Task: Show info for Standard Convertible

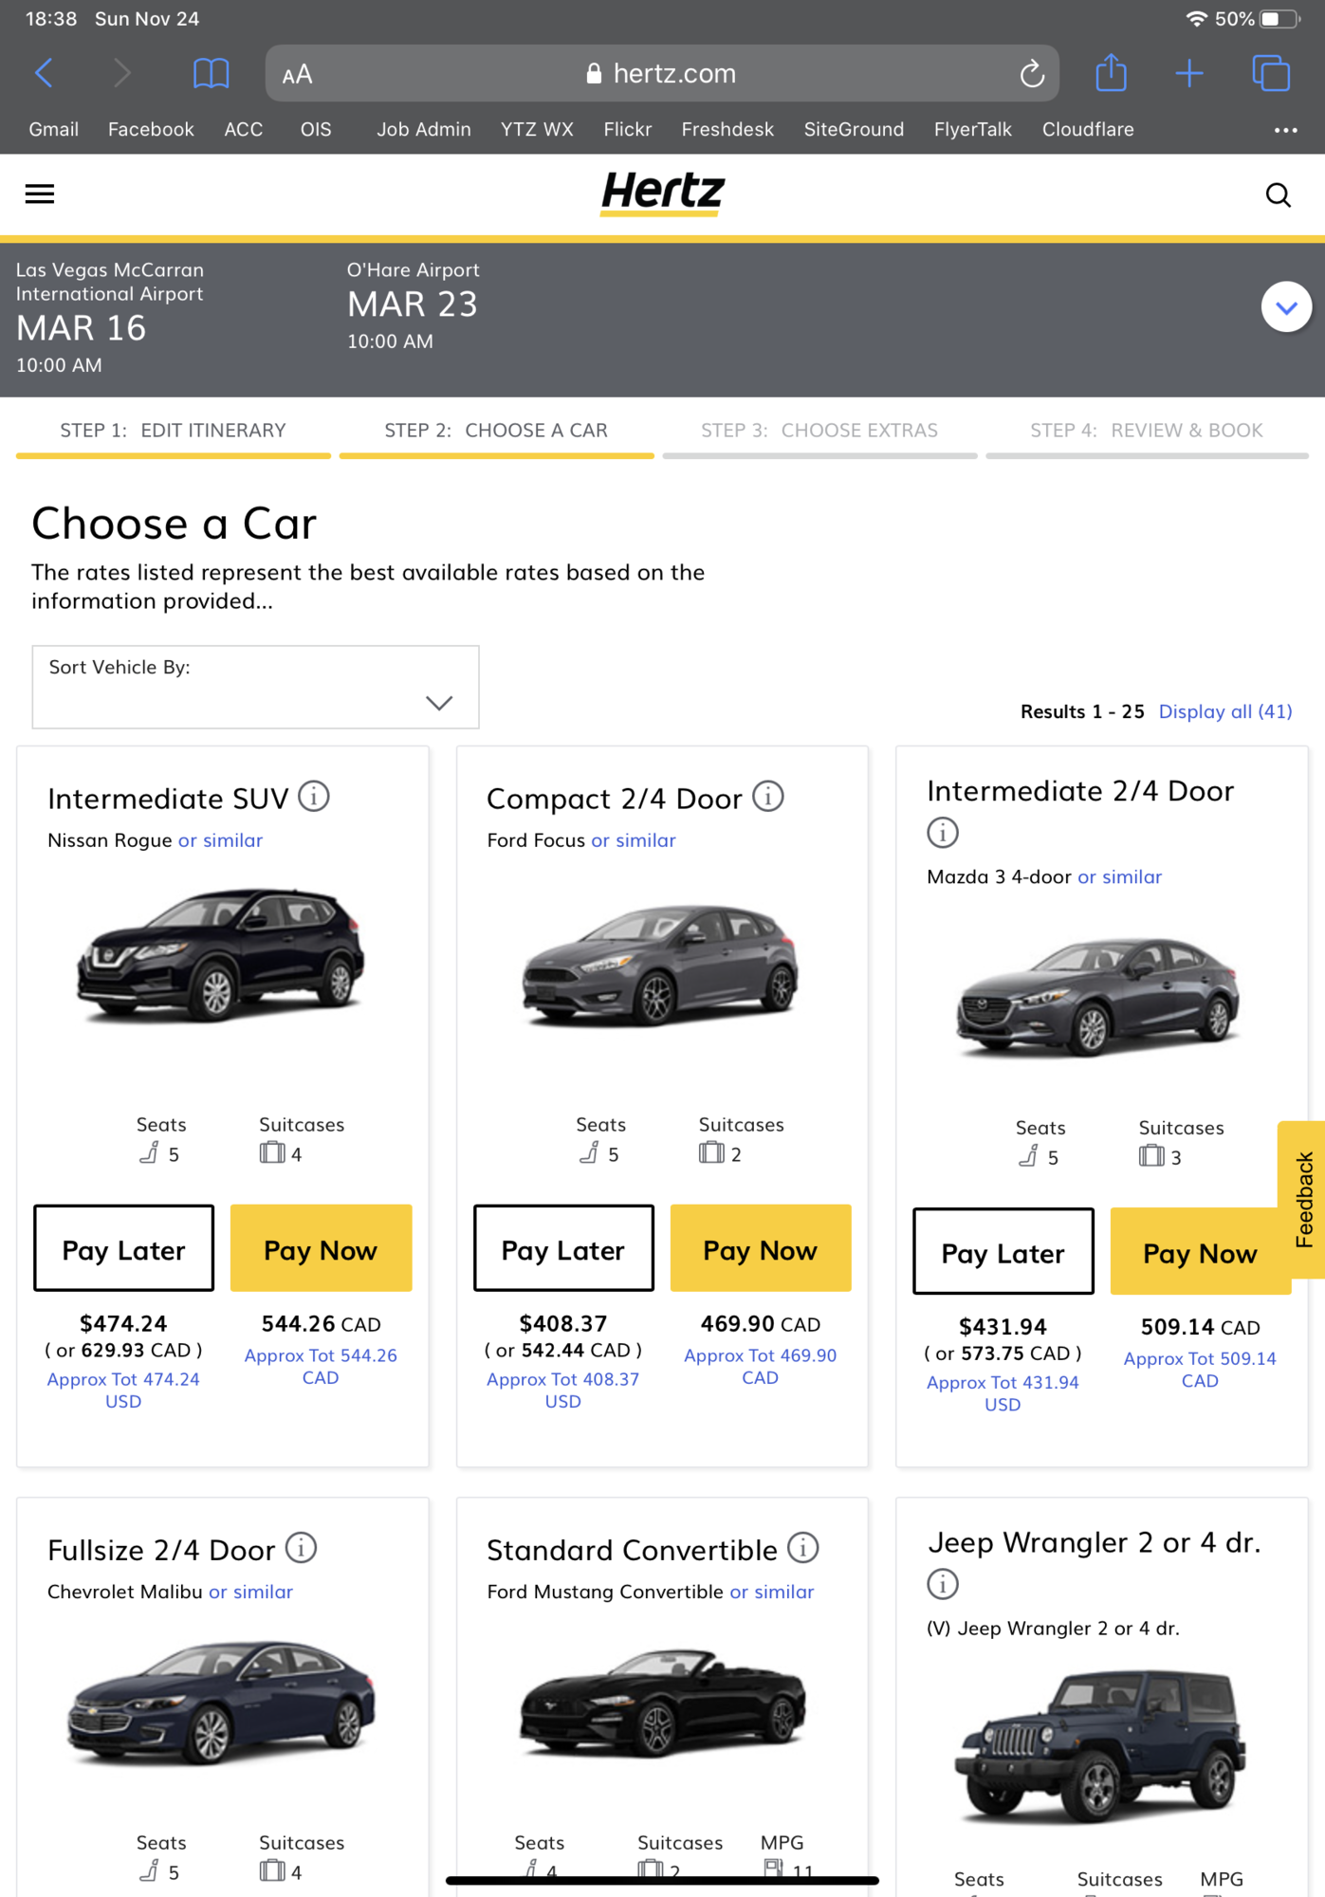Action: click(803, 1548)
